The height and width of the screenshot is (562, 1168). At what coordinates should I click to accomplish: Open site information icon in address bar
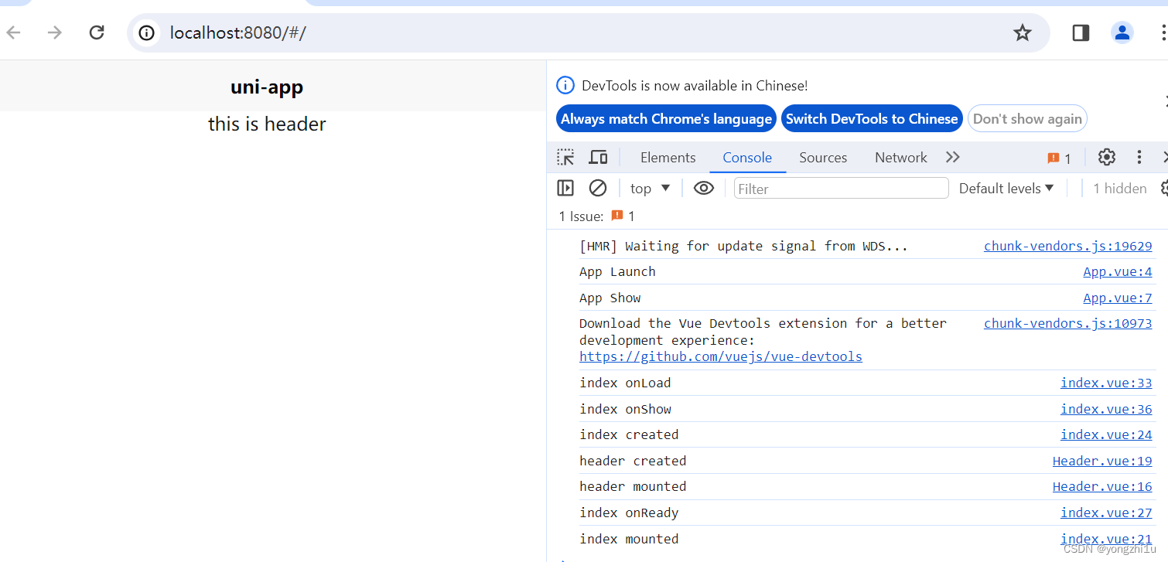click(x=146, y=32)
